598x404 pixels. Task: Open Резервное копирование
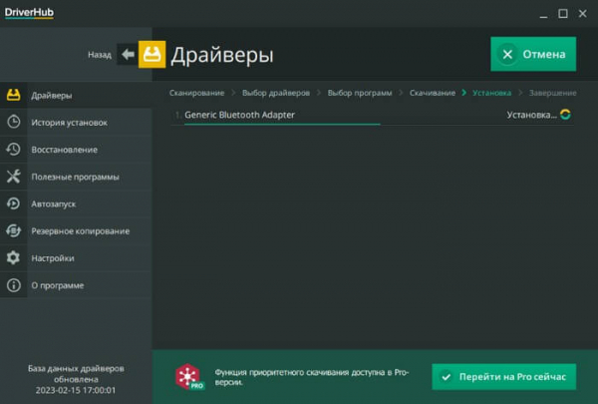pyautogui.click(x=76, y=230)
